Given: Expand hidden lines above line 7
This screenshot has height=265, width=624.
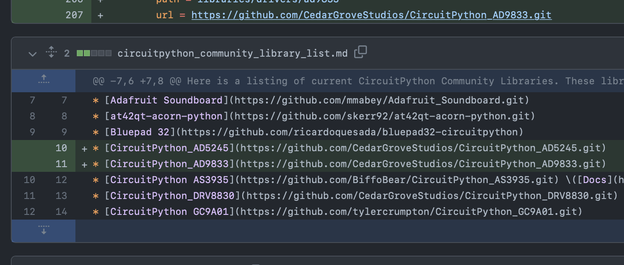Looking at the screenshot, I should click(44, 81).
